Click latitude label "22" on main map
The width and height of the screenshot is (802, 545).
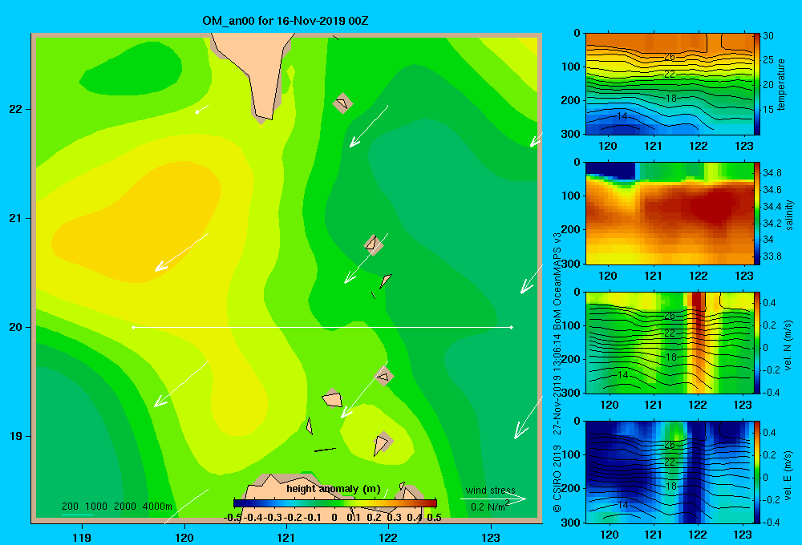click(x=16, y=109)
